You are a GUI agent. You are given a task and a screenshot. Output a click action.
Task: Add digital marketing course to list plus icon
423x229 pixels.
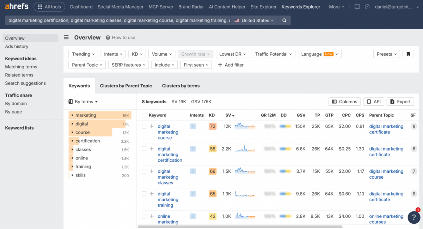coord(152,126)
